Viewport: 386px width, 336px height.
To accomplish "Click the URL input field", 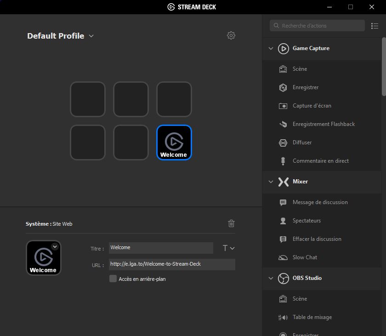I will [x=172, y=264].
